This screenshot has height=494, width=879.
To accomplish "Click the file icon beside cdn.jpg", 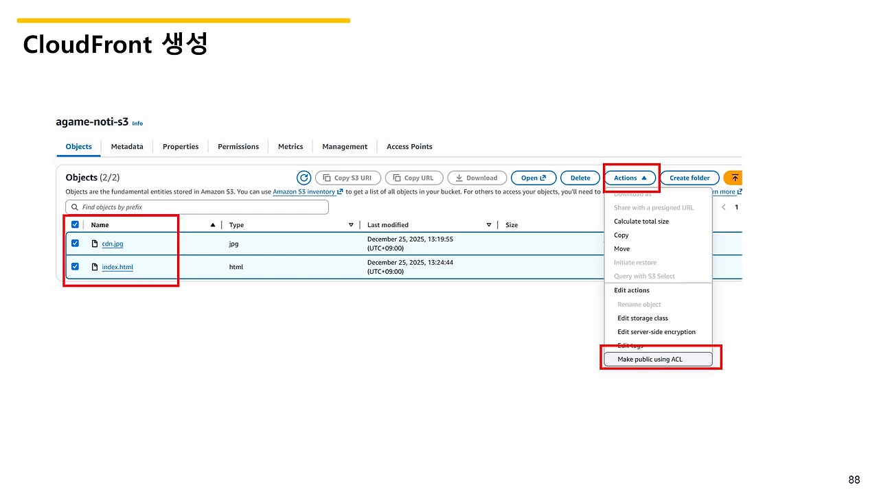I will (x=95, y=244).
